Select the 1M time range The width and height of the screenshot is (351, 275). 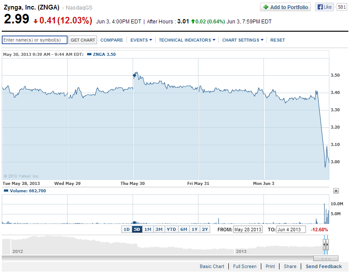point(148,230)
